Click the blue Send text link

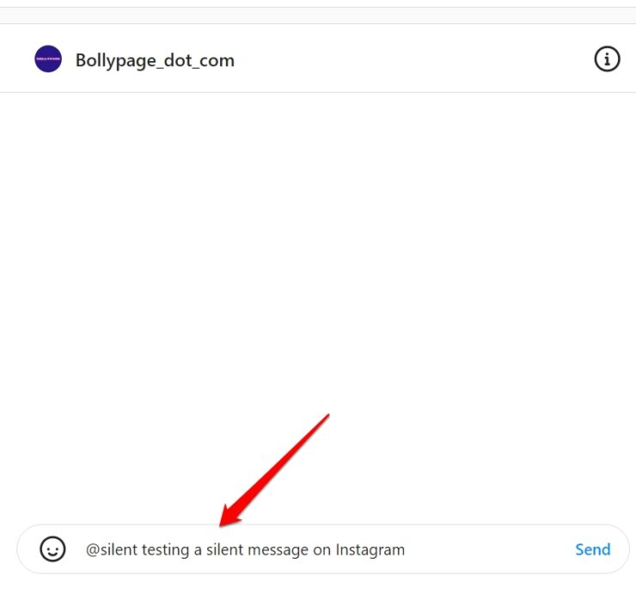(593, 549)
